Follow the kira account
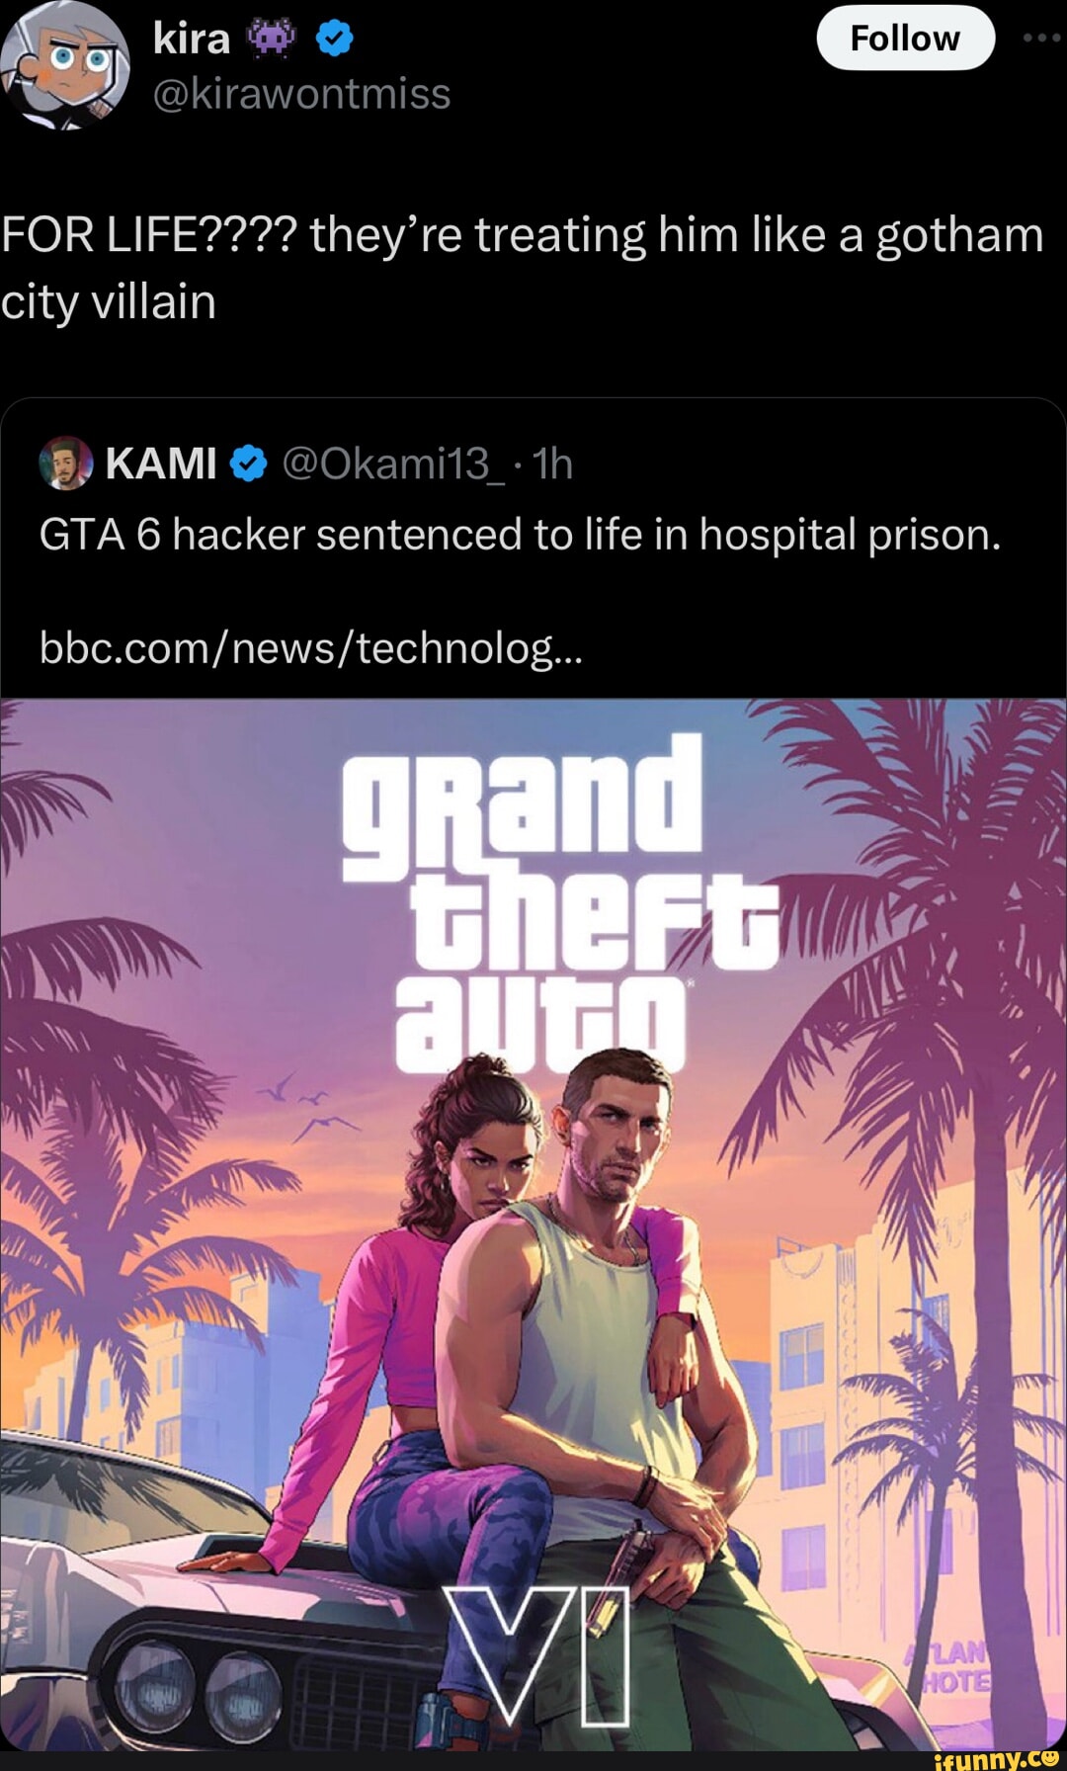Image resolution: width=1067 pixels, height=1771 pixels. tap(905, 38)
